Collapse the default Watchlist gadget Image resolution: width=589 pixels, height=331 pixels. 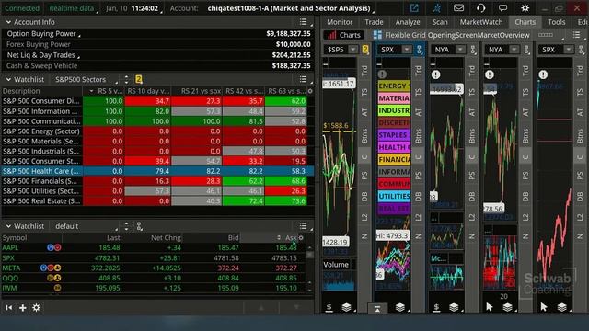click(x=8, y=226)
